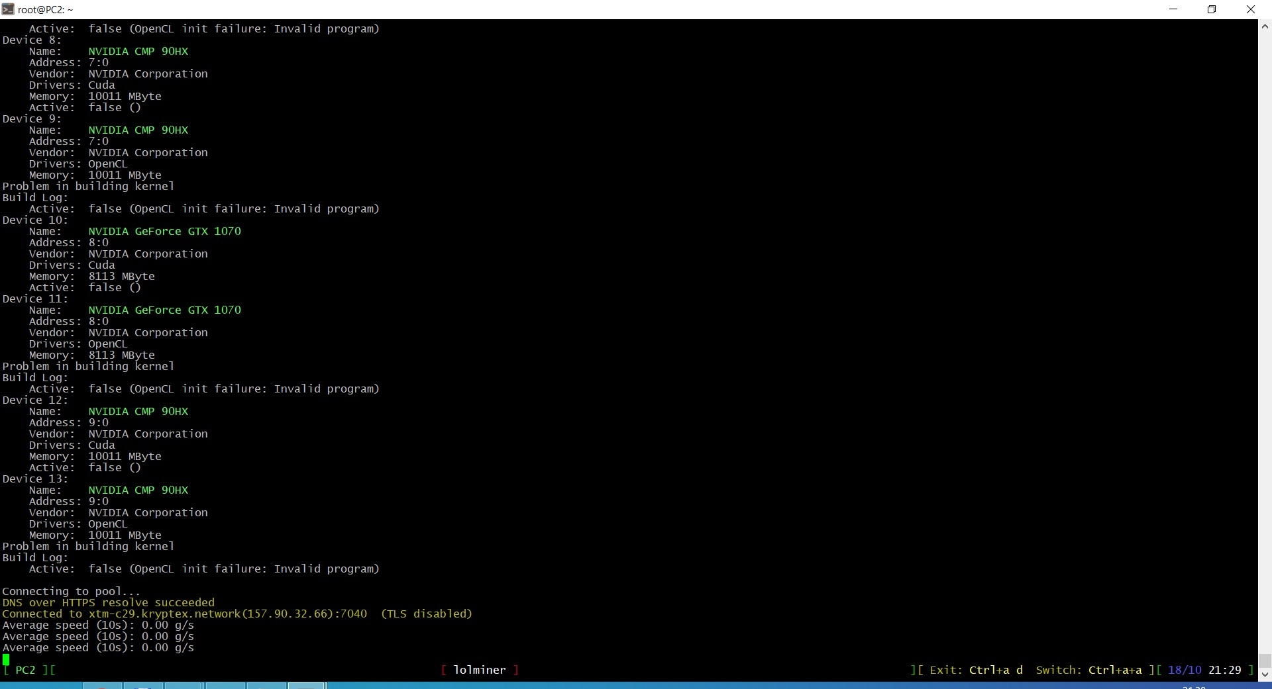Click the PuTTY terminal icon in title bar

click(8, 9)
